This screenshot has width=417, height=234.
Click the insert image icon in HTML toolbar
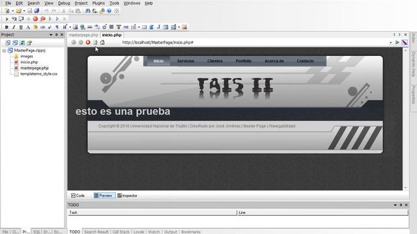click(x=76, y=27)
